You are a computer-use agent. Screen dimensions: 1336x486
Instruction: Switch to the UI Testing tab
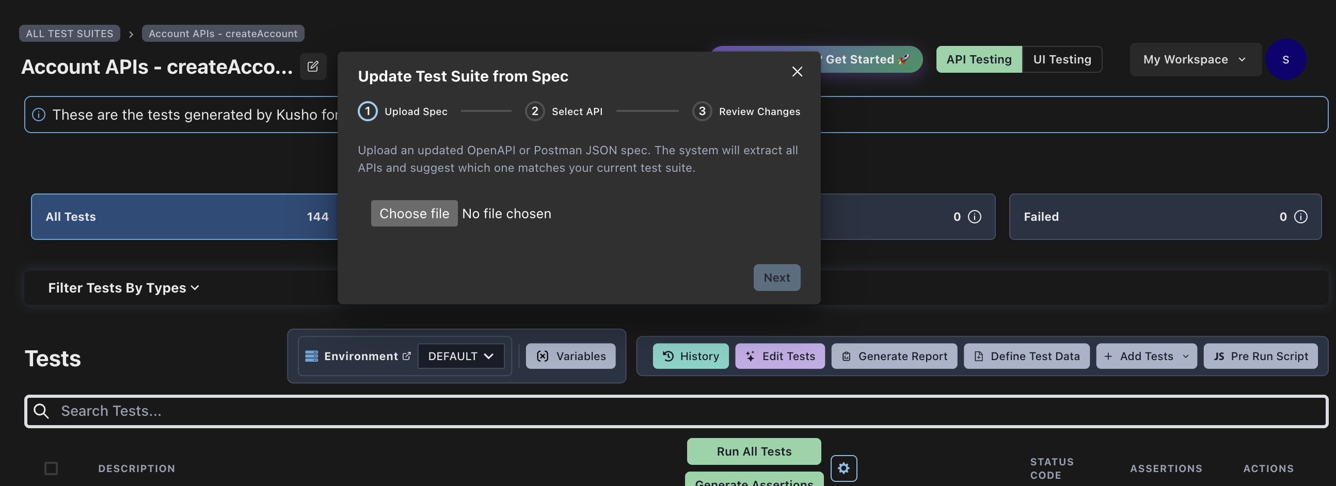tap(1062, 59)
